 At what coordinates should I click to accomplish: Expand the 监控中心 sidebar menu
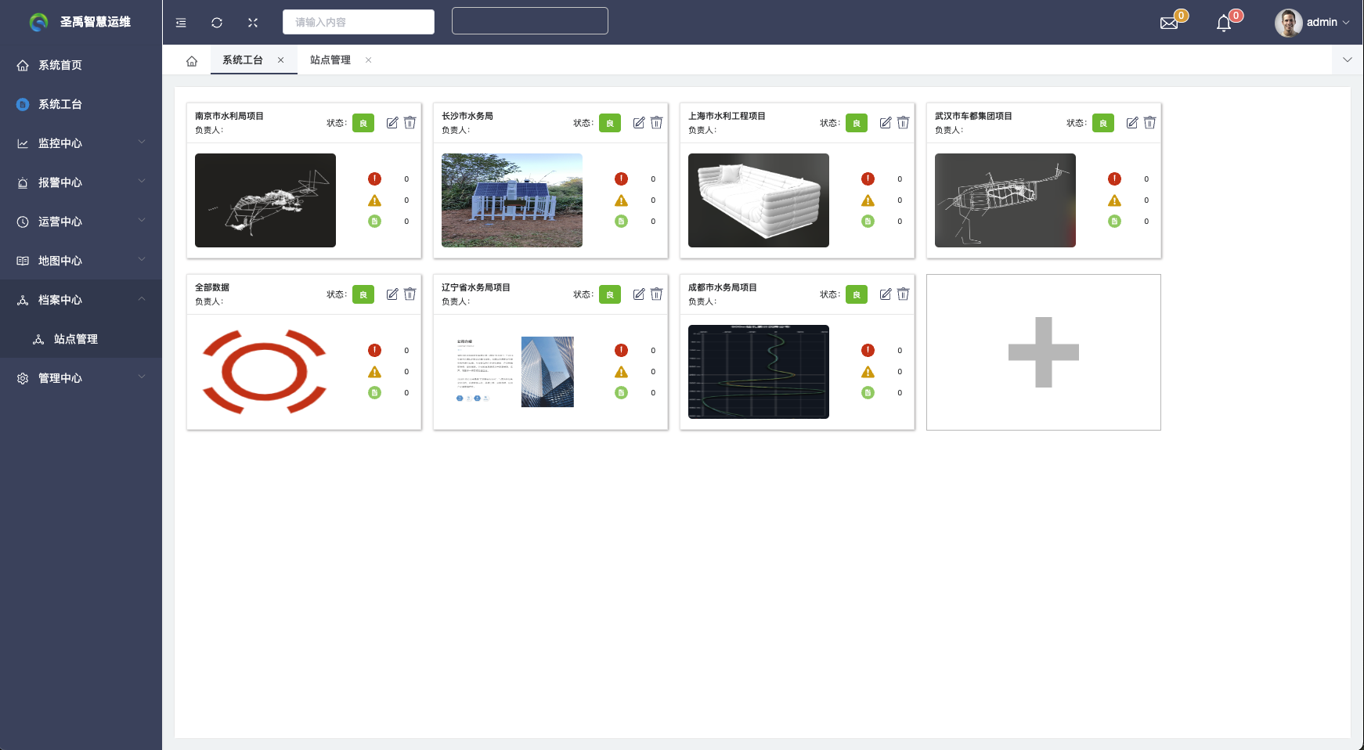[x=81, y=143]
